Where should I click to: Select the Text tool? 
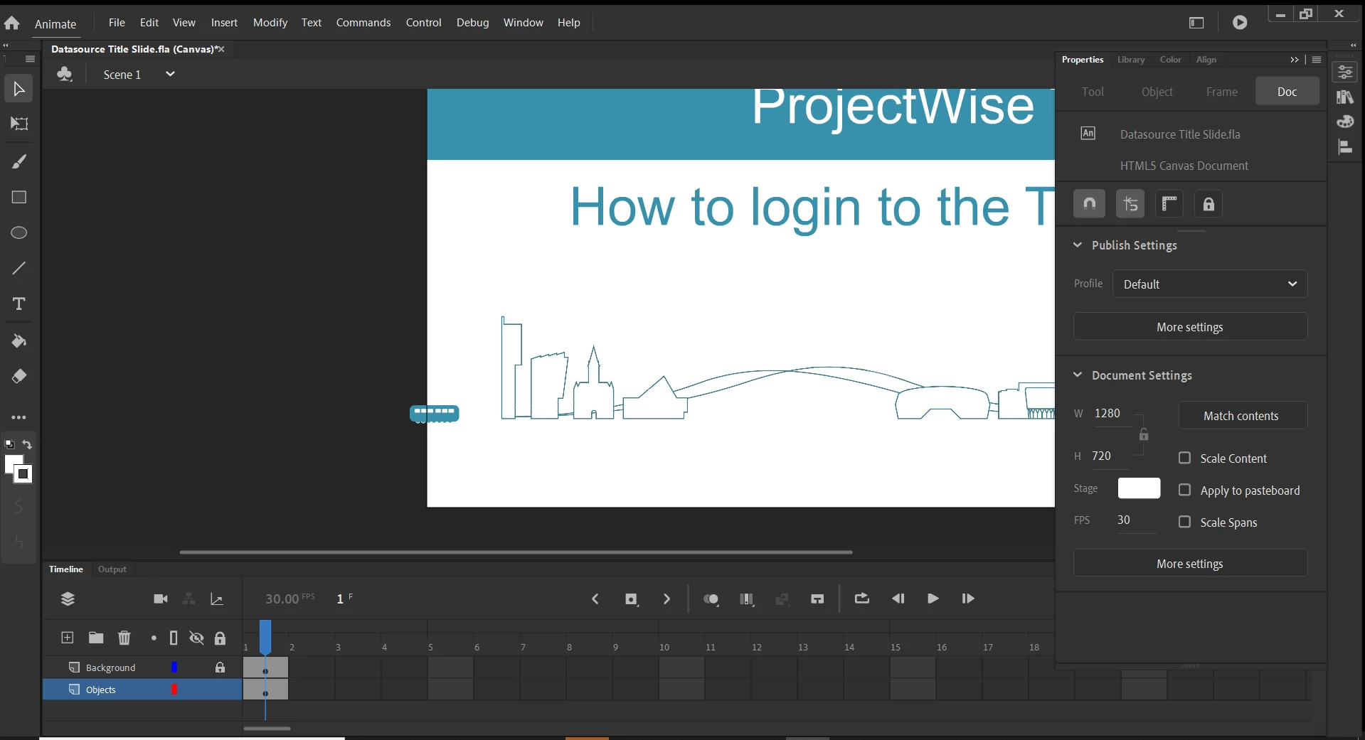[x=19, y=304]
